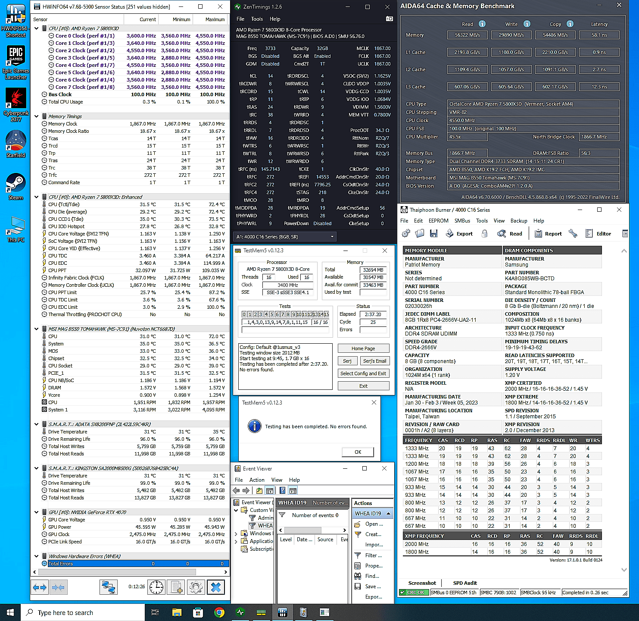Open ZenTimings DIMM slot A1 dropdown
Viewport: 639px width, 621px height.
[284, 237]
